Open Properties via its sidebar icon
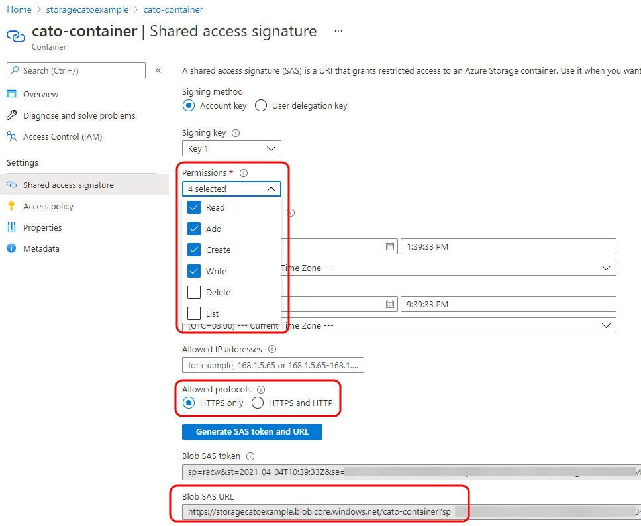The width and height of the screenshot is (641, 526). (11, 227)
